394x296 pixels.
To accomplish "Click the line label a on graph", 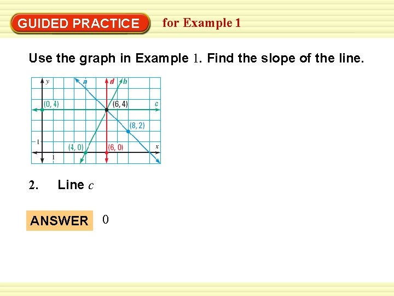I will point(85,81).
